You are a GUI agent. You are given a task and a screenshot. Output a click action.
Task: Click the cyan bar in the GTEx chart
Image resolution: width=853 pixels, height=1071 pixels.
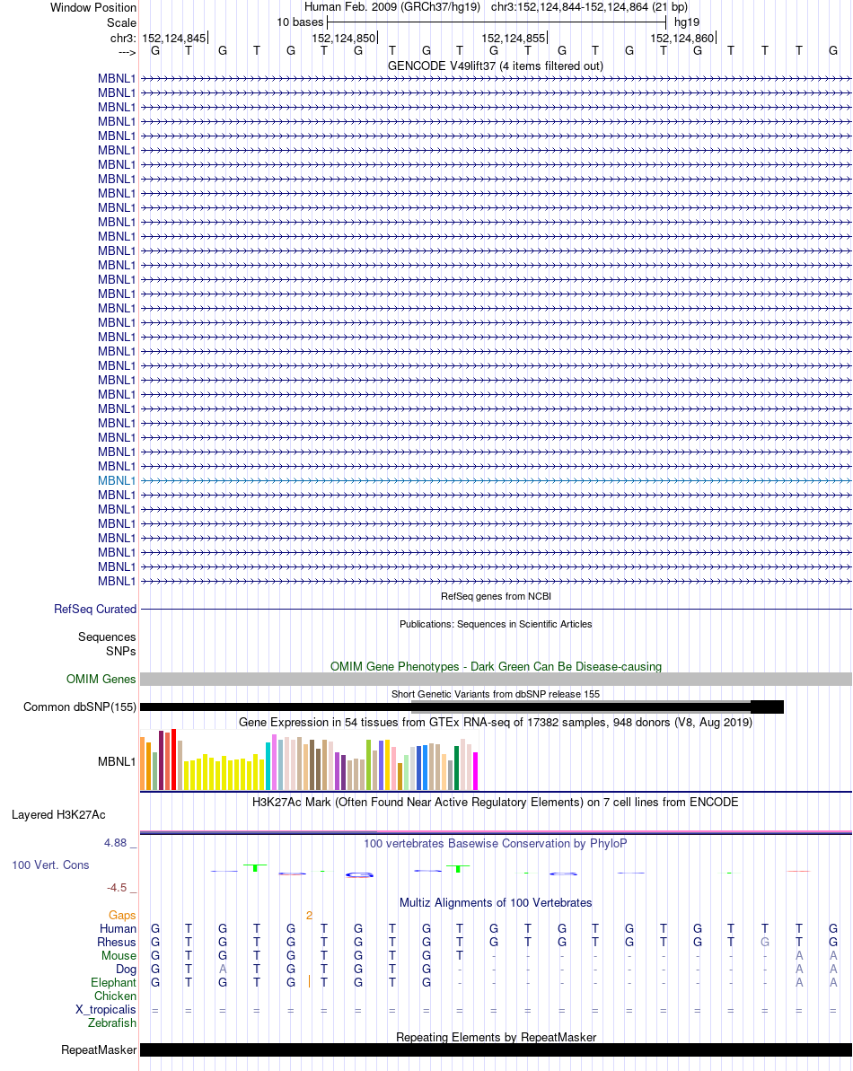pos(268,767)
